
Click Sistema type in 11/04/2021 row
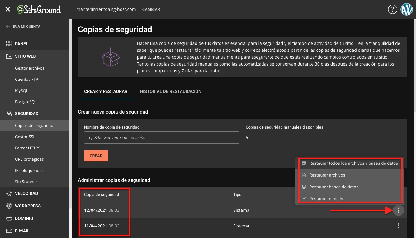[x=241, y=226]
